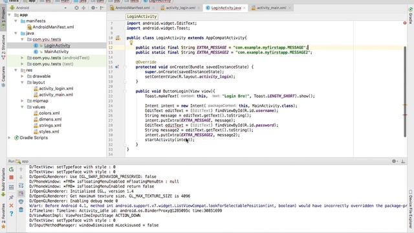Select LoginActivity.java tab
The width and height of the screenshot is (414, 233).
click(x=226, y=8)
